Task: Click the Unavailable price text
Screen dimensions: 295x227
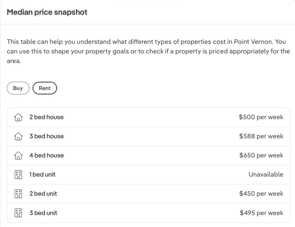Action: tap(266, 175)
